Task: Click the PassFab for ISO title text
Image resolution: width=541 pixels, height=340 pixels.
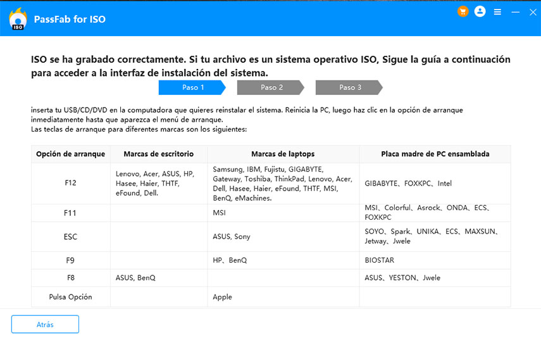Action: (70, 20)
